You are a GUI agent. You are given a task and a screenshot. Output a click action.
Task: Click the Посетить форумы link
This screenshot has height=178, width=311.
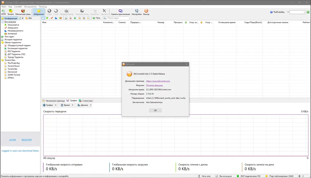(x=154, y=86)
